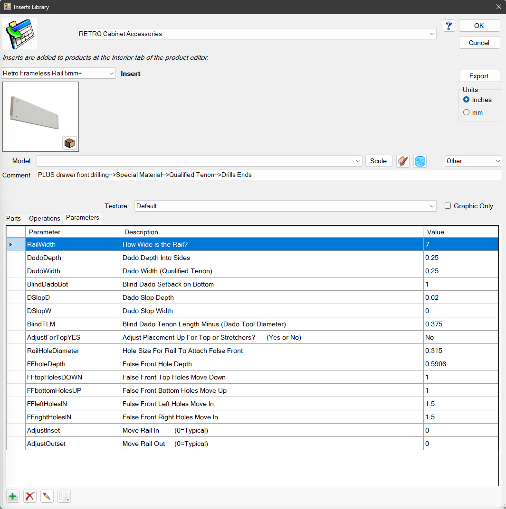Click the pencil edit parameter icon
Screen dimensions: 506x509
[47, 497]
